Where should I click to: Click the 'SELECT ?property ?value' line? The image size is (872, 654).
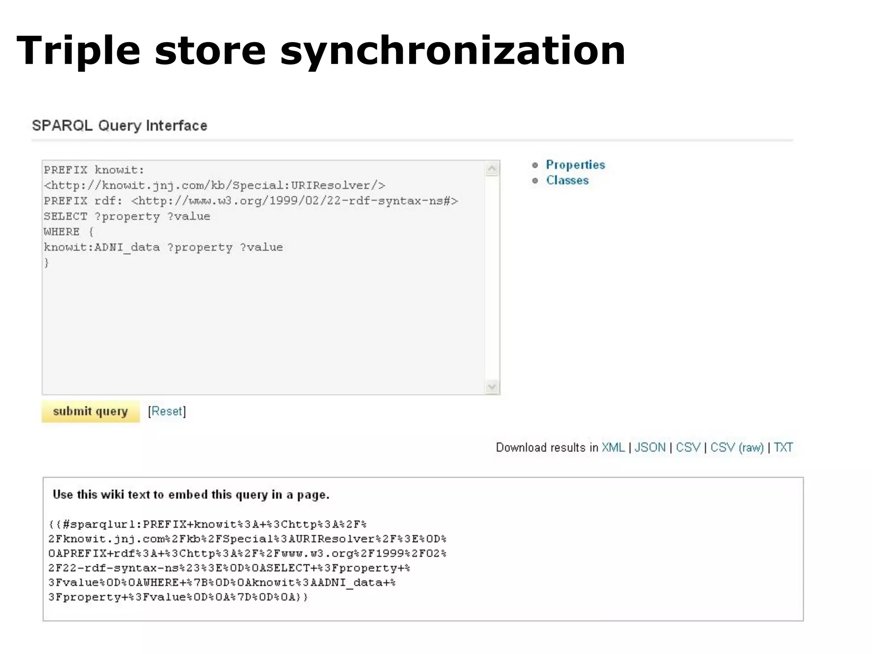click(127, 216)
